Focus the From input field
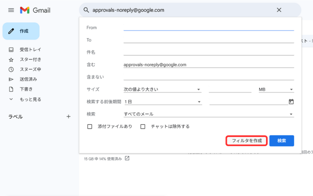 coord(209,28)
